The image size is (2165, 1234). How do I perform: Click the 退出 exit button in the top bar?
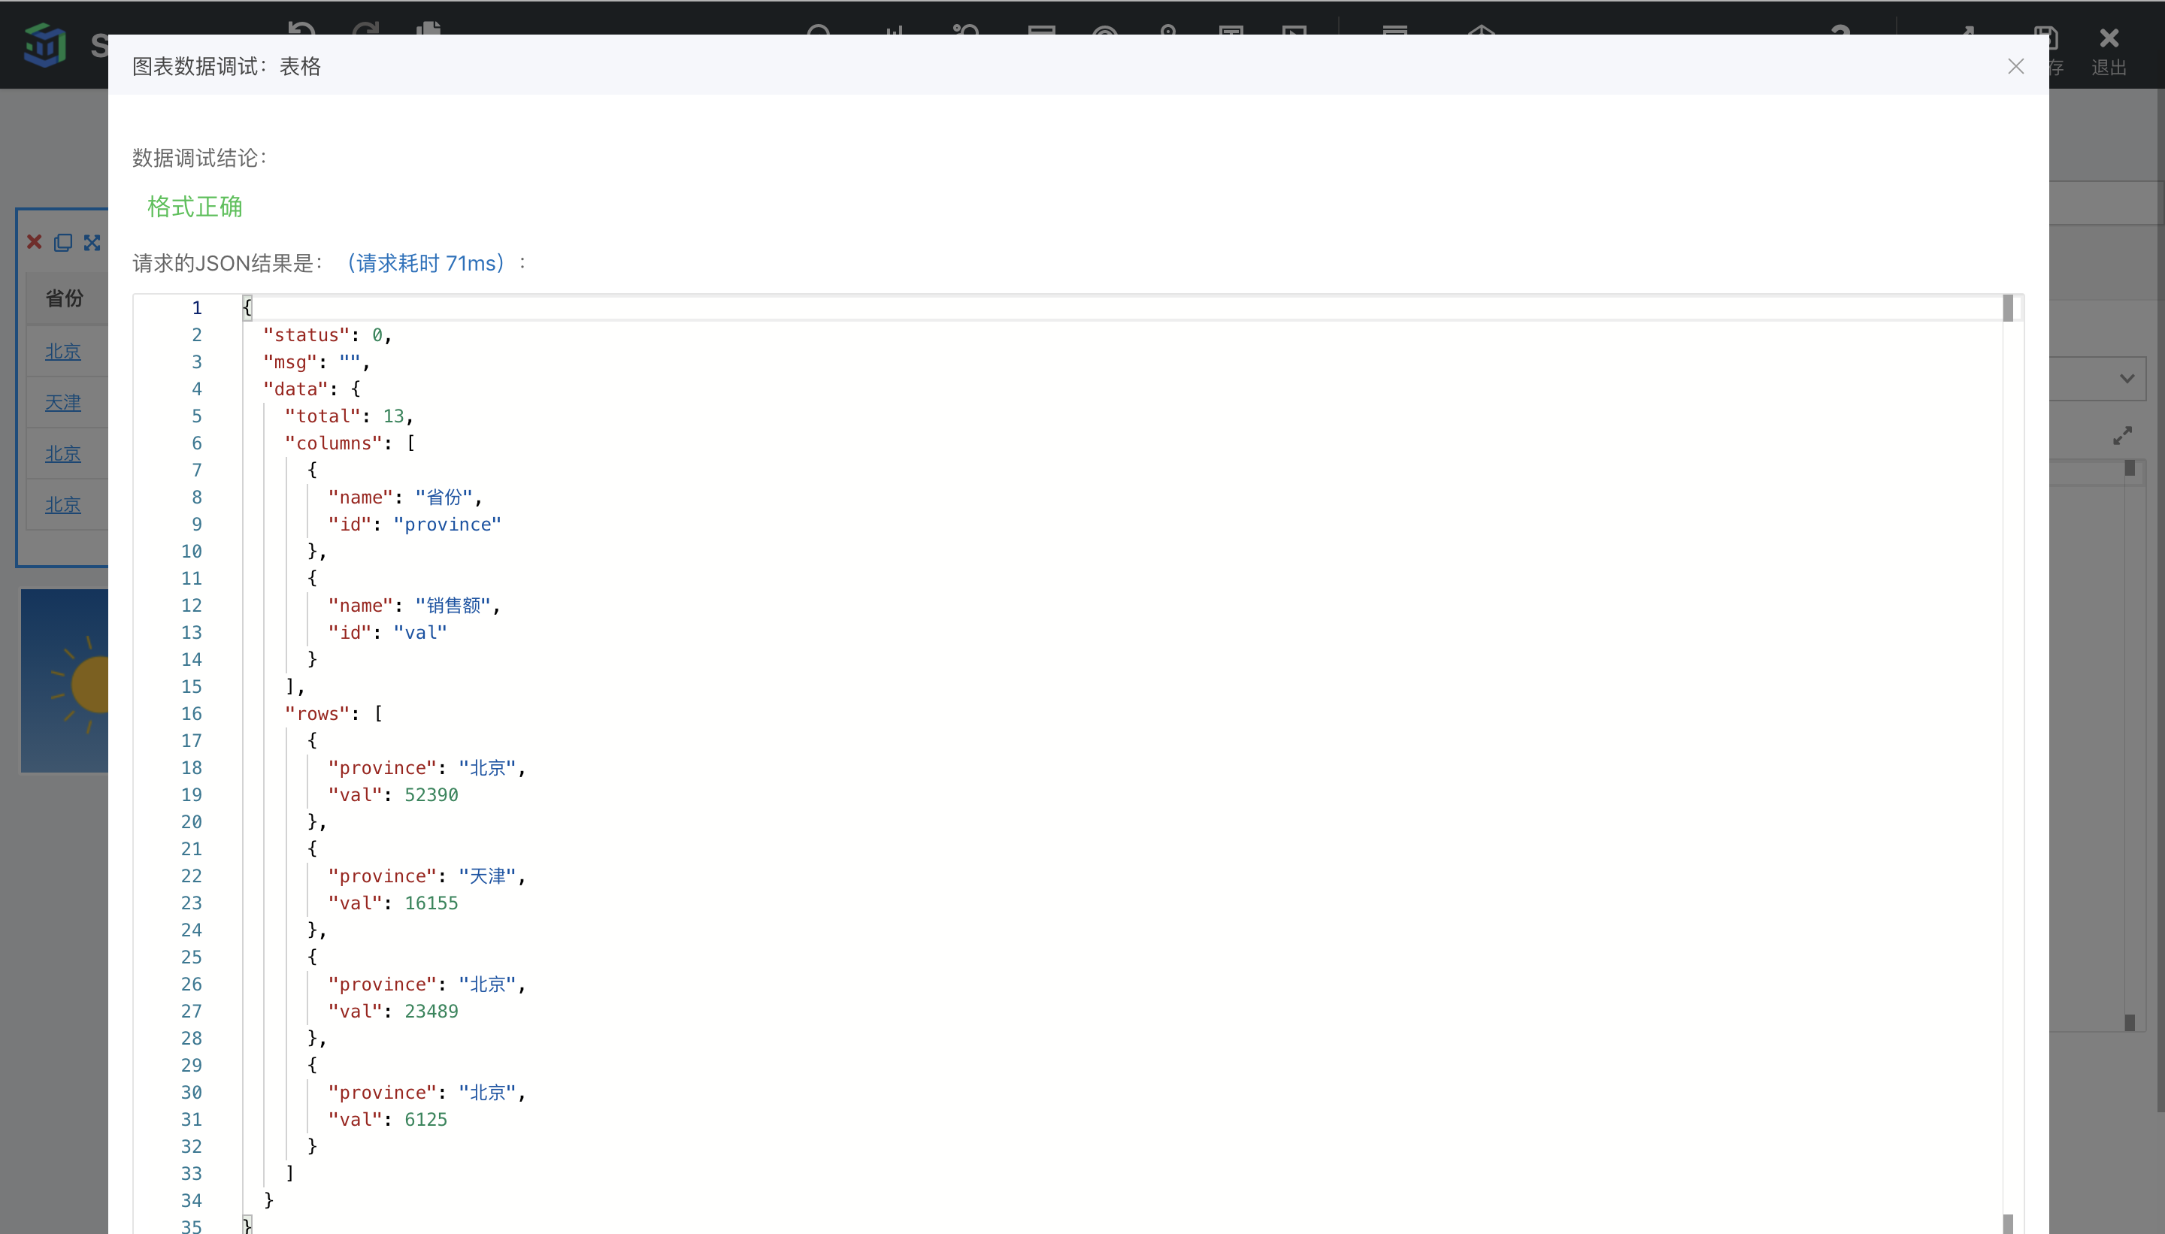2108,51
